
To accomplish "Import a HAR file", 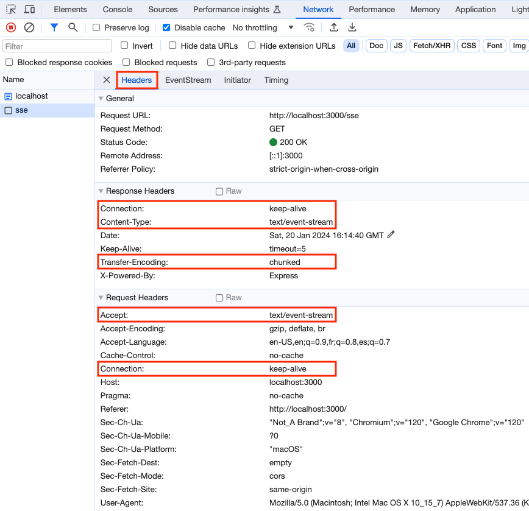I will 333,27.
